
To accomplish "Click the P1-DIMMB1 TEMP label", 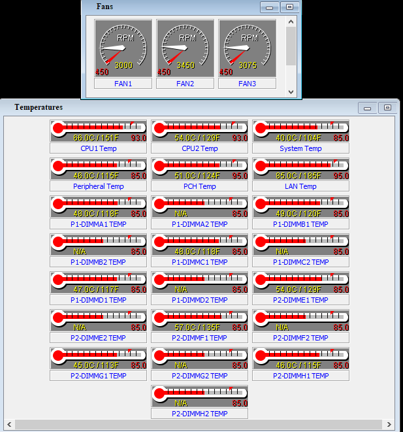I will [x=300, y=224].
